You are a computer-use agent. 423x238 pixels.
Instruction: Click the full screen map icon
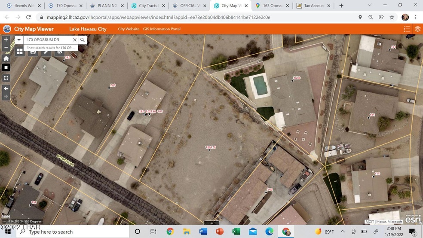pos(6,78)
